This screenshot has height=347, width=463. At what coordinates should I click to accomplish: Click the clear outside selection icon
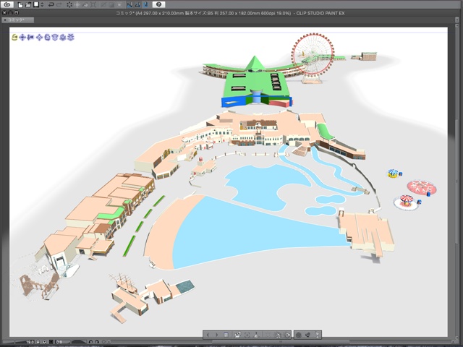[x=77, y=4]
